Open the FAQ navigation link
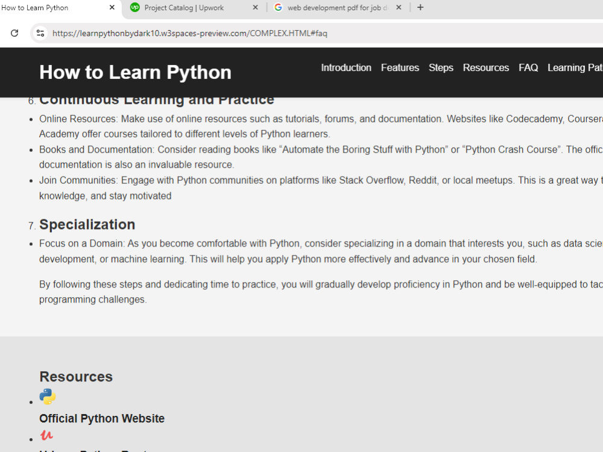The image size is (603, 452). pos(528,67)
